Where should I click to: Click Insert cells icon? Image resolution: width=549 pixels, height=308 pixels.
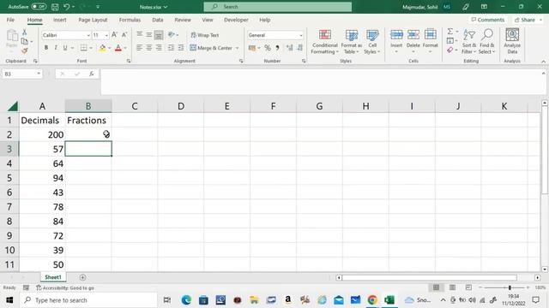click(x=396, y=35)
